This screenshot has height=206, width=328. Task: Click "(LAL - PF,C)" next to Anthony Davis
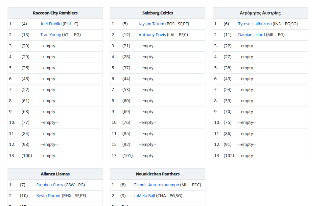177,35
